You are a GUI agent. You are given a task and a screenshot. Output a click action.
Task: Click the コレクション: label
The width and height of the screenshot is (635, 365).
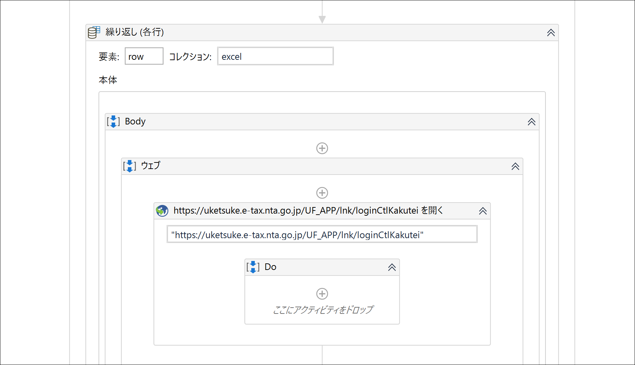(x=190, y=57)
